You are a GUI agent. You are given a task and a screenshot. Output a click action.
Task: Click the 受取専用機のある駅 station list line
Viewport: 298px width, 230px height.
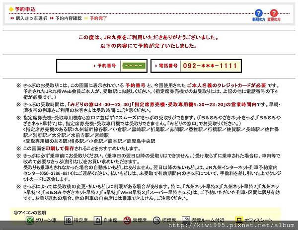[x=89, y=141]
